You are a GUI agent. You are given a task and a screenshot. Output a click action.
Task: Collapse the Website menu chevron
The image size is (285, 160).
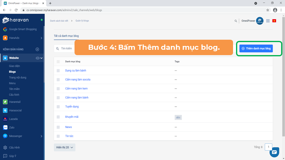[42, 58]
